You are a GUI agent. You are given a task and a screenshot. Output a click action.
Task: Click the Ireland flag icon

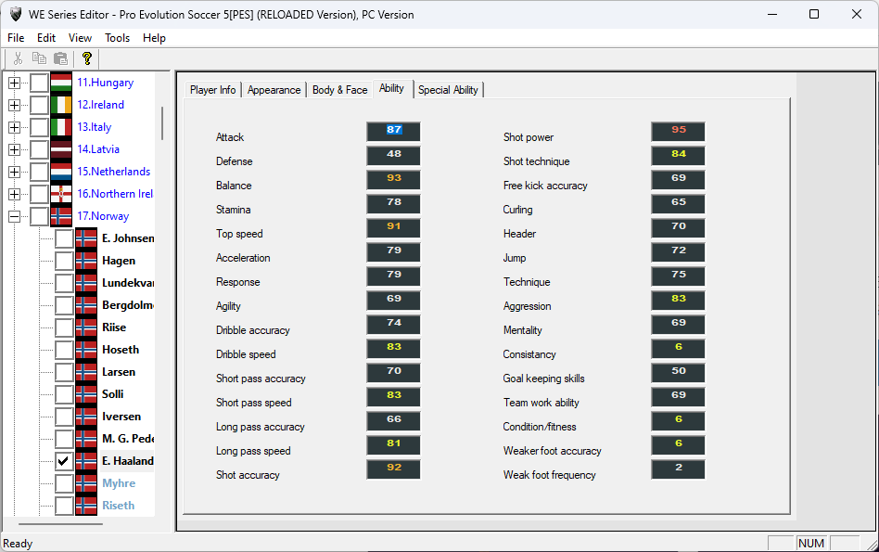(x=61, y=105)
